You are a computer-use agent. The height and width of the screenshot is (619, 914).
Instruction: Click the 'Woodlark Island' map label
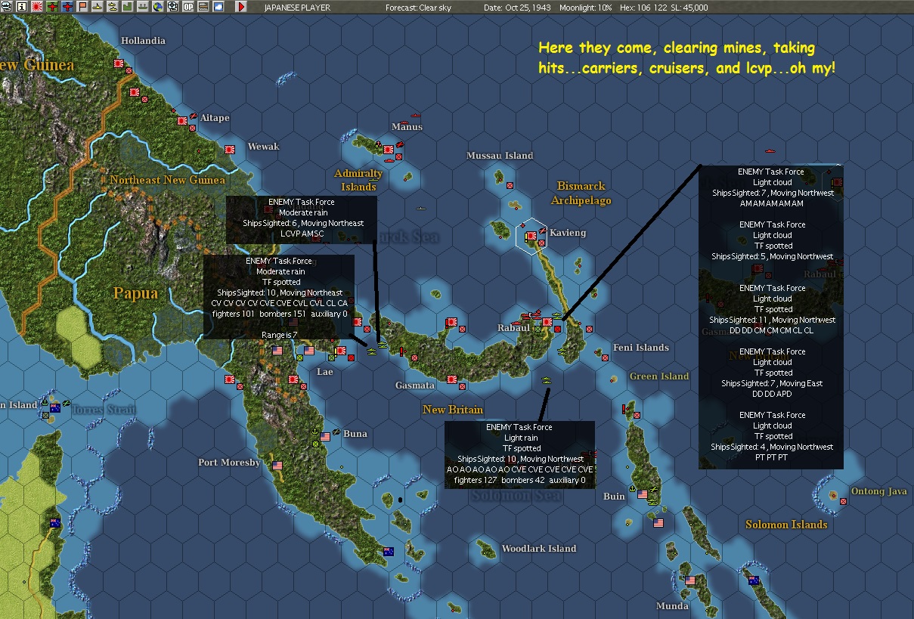pyautogui.click(x=538, y=549)
